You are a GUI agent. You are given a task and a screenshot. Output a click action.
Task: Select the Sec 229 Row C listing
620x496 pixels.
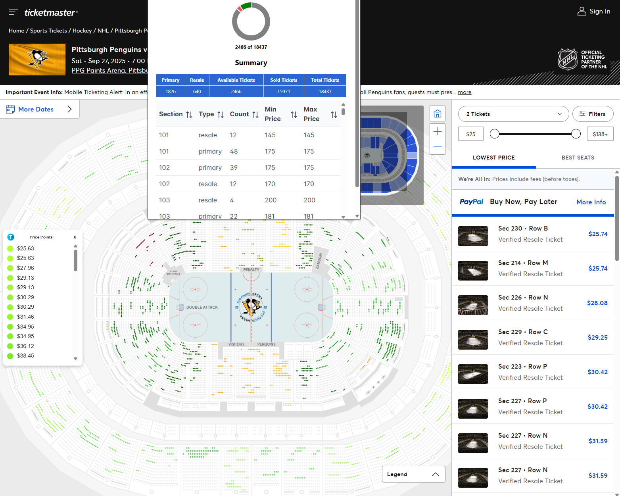click(533, 338)
